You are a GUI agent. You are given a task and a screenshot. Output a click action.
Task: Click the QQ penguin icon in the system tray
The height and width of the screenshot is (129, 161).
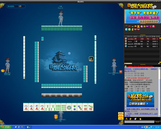point(149,127)
